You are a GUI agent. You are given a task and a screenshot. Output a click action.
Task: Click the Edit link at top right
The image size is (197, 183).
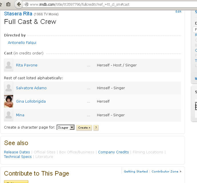click(178, 11)
